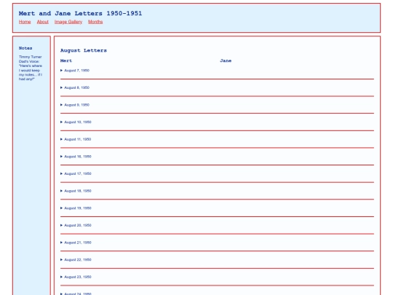Expand the August 21, 1950 letter
Image resolution: width=393 pixels, height=295 pixels.
[x=76, y=243]
